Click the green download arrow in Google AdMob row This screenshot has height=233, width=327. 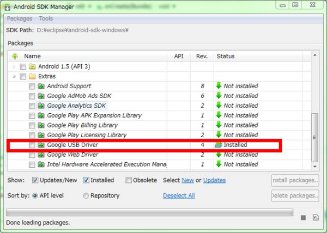pos(219,95)
